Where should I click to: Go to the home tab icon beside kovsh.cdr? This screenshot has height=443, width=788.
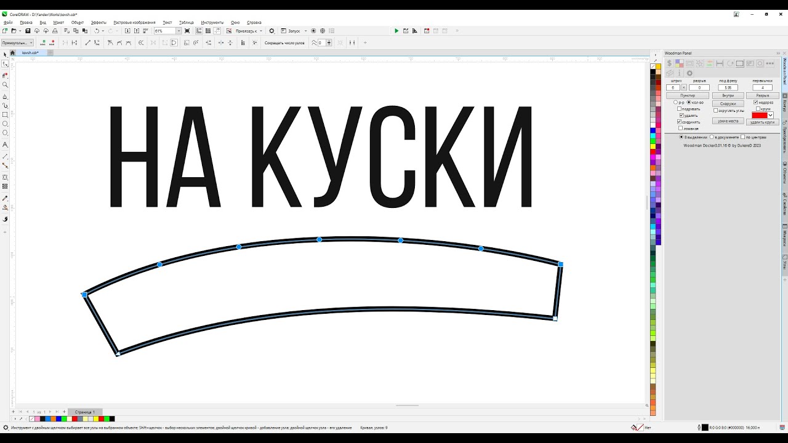pyautogui.click(x=13, y=53)
